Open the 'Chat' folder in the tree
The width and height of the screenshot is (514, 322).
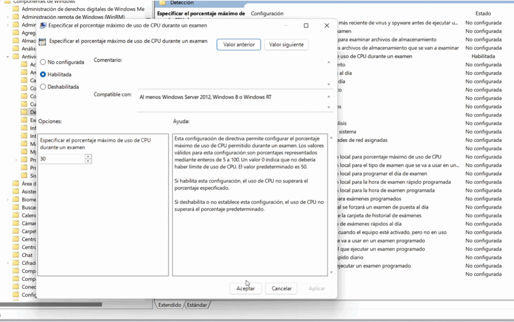[27, 255]
